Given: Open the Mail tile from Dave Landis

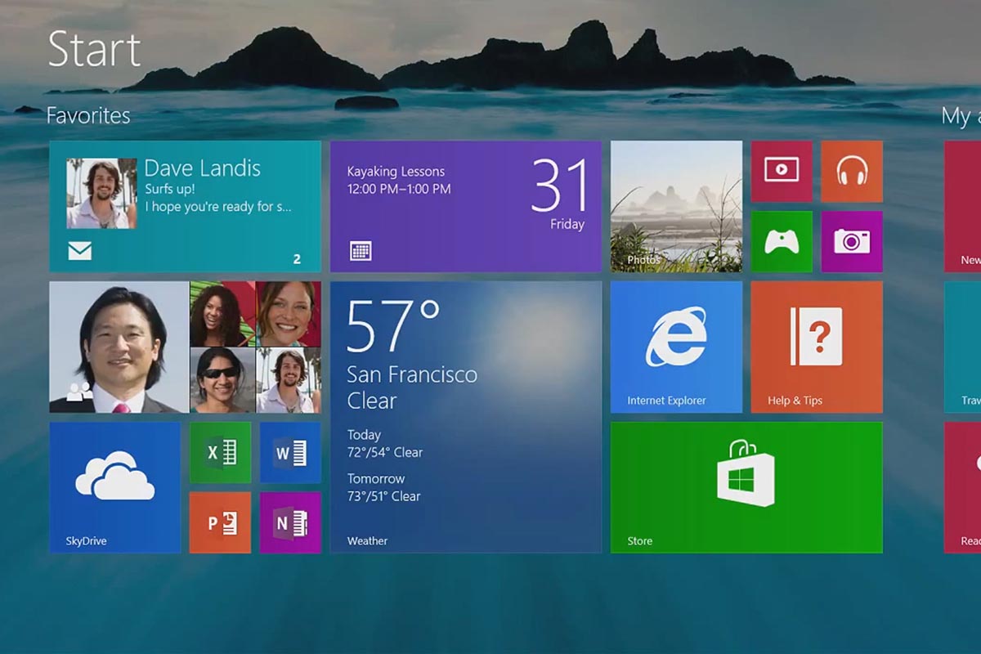Looking at the screenshot, I should tap(185, 206).
